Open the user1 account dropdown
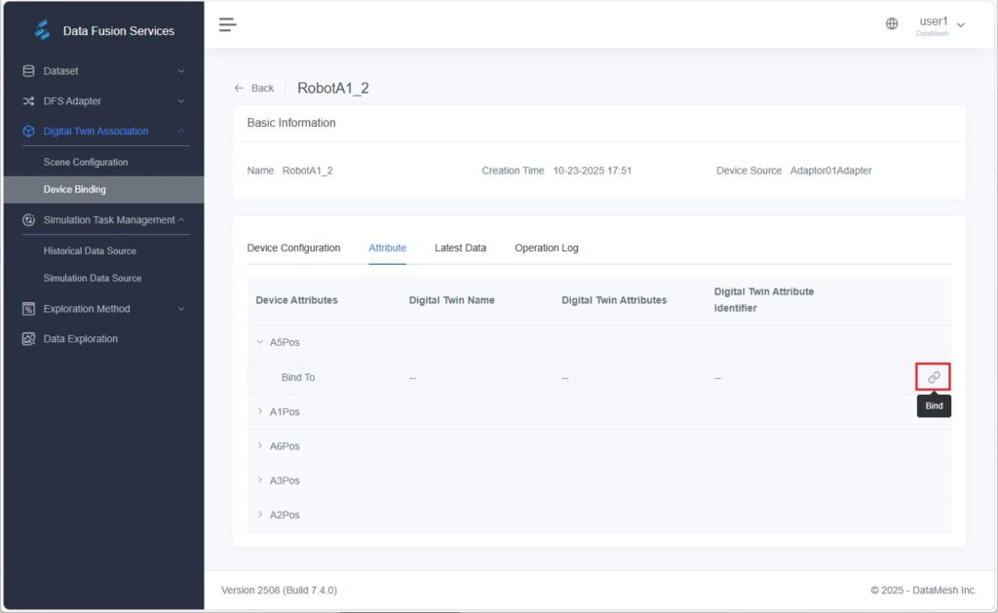The height and width of the screenshot is (613, 998). tap(941, 24)
